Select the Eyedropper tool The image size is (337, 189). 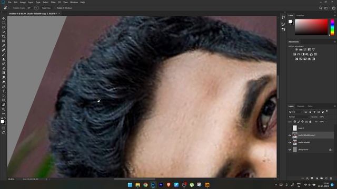[x=4, y=46]
